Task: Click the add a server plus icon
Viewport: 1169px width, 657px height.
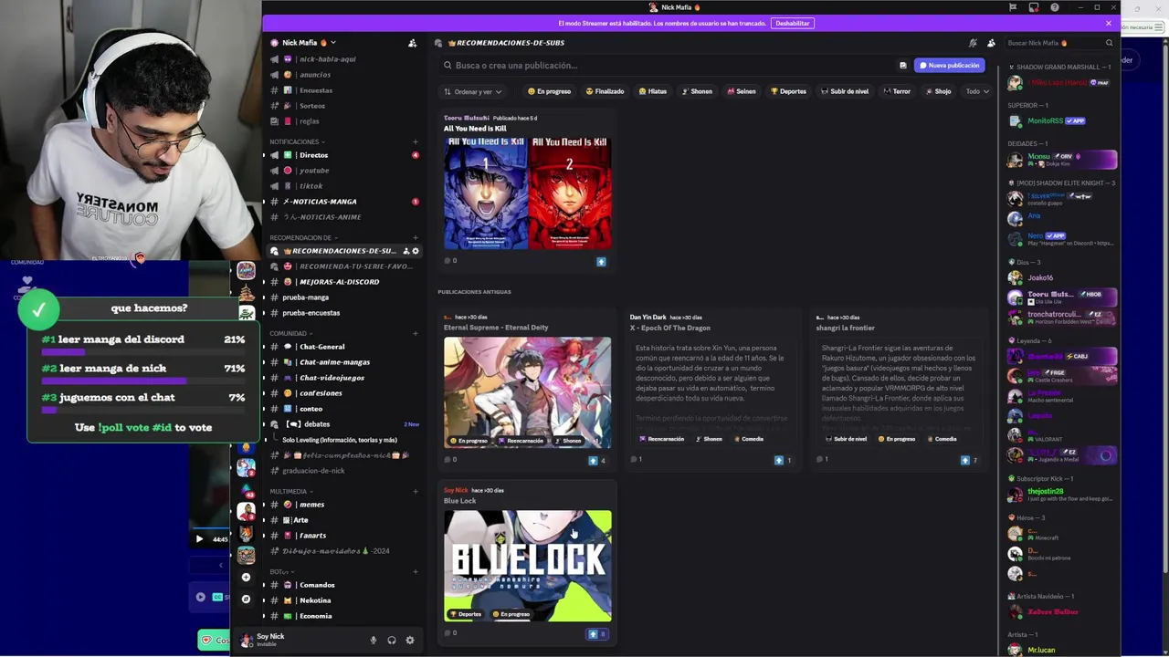Action: pyautogui.click(x=246, y=578)
